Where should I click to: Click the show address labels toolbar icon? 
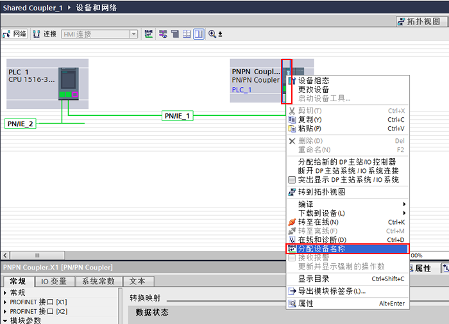click(x=163, y=34)
